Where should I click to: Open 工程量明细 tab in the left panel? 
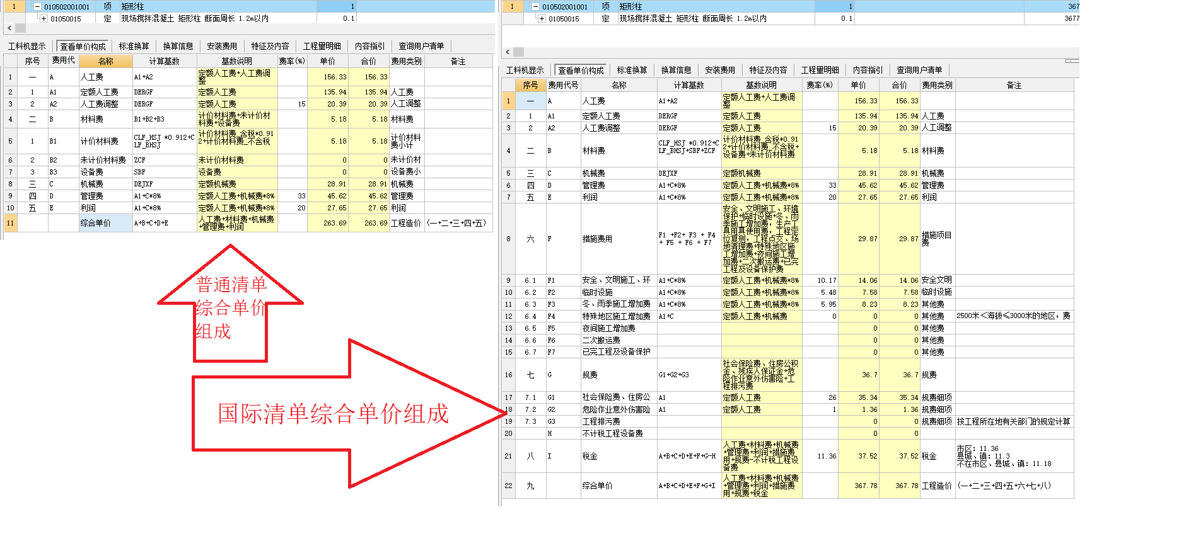pyautogui.click(x=322, y=46)
